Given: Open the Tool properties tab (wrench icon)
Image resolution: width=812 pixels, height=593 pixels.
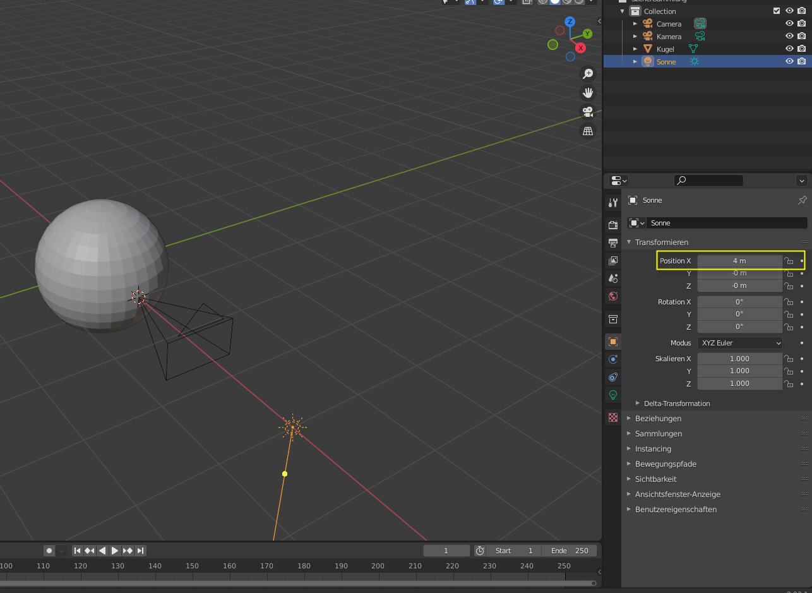Looking at the screenshot, I should click(x=612, y=203).
